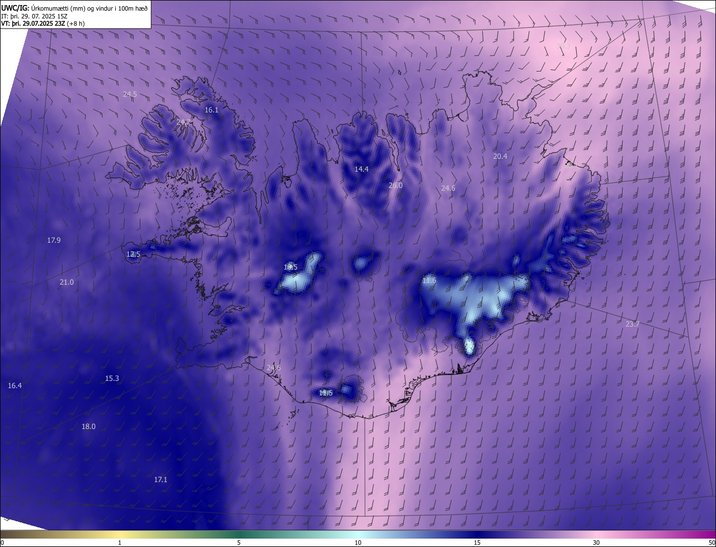Click the 14.4 value in north Iceland
Viewport: 716px width, 547px height.
click(361, 169)
